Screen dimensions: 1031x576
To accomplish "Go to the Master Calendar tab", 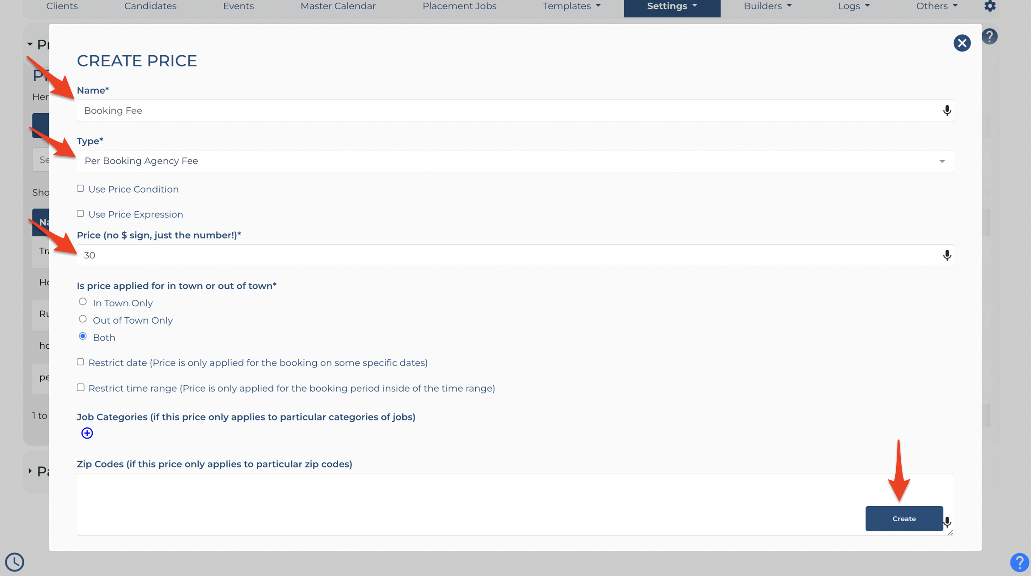I will pyautogui.click(x=338, y=6).
